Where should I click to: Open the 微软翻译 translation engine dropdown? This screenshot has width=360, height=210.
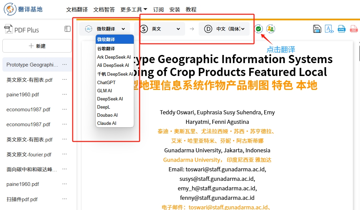pos(105,29)
